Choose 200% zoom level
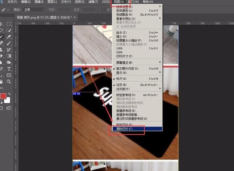Viewport: 234px width, 171px height. [137, 52]
